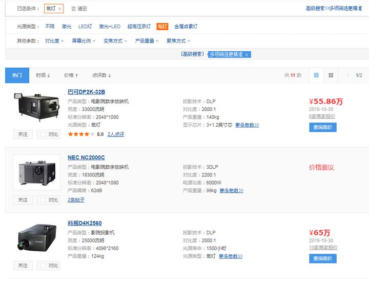Remove the 氙灯 selected filter tag

60,9
